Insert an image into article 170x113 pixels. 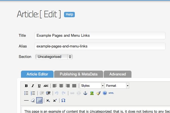pos(92,93)
